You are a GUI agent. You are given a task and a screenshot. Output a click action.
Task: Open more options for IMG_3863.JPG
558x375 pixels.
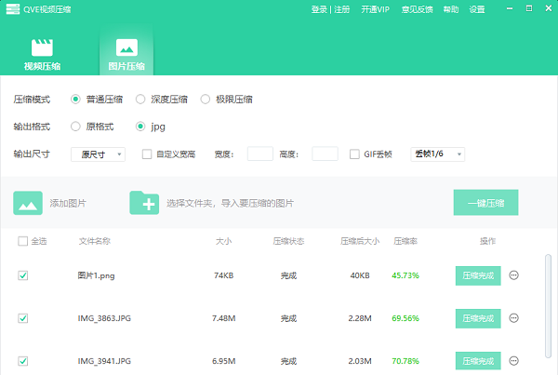[x=514, y=318]
